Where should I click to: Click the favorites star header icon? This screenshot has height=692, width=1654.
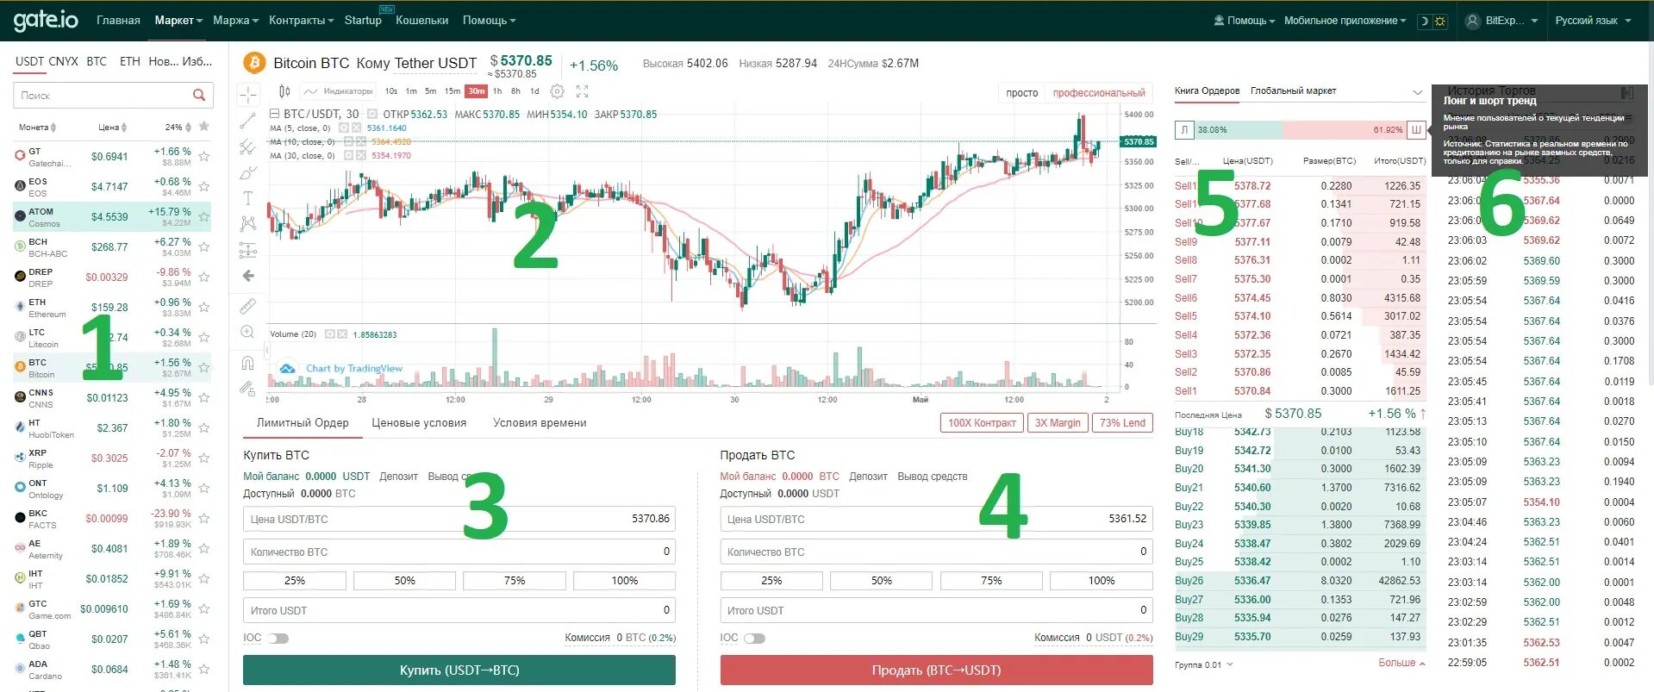(x=204, y=127)
